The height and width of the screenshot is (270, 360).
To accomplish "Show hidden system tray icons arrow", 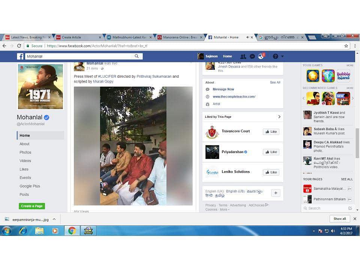I will pos(314,231).
